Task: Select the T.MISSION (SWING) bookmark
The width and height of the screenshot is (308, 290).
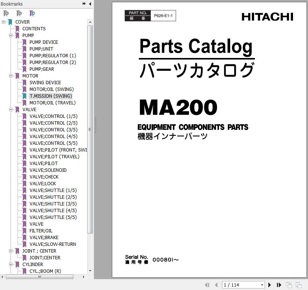Action: [51, 96]
